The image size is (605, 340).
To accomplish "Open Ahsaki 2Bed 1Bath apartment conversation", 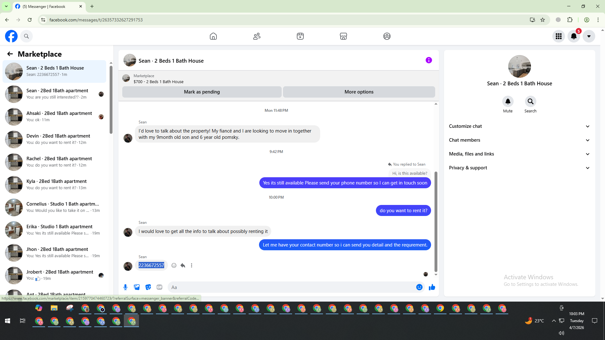I will coord(55,117).
